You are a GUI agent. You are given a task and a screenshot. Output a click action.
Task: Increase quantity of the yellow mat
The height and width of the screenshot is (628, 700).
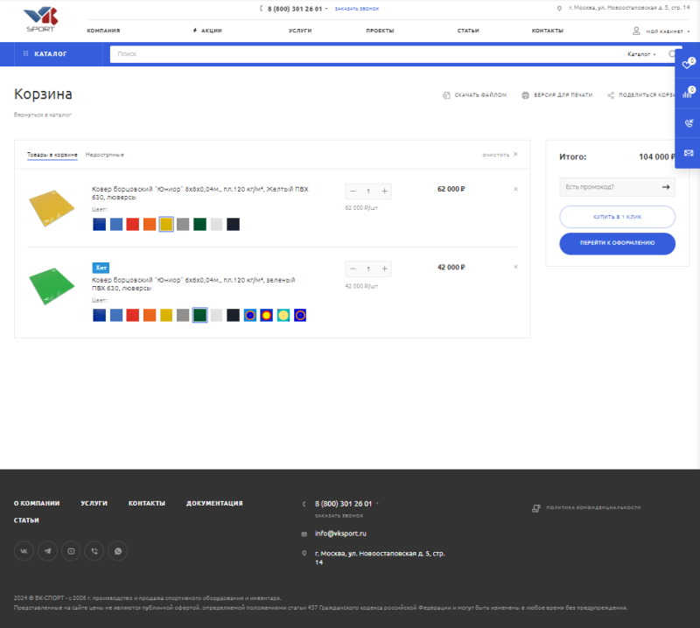pos(385,191)
